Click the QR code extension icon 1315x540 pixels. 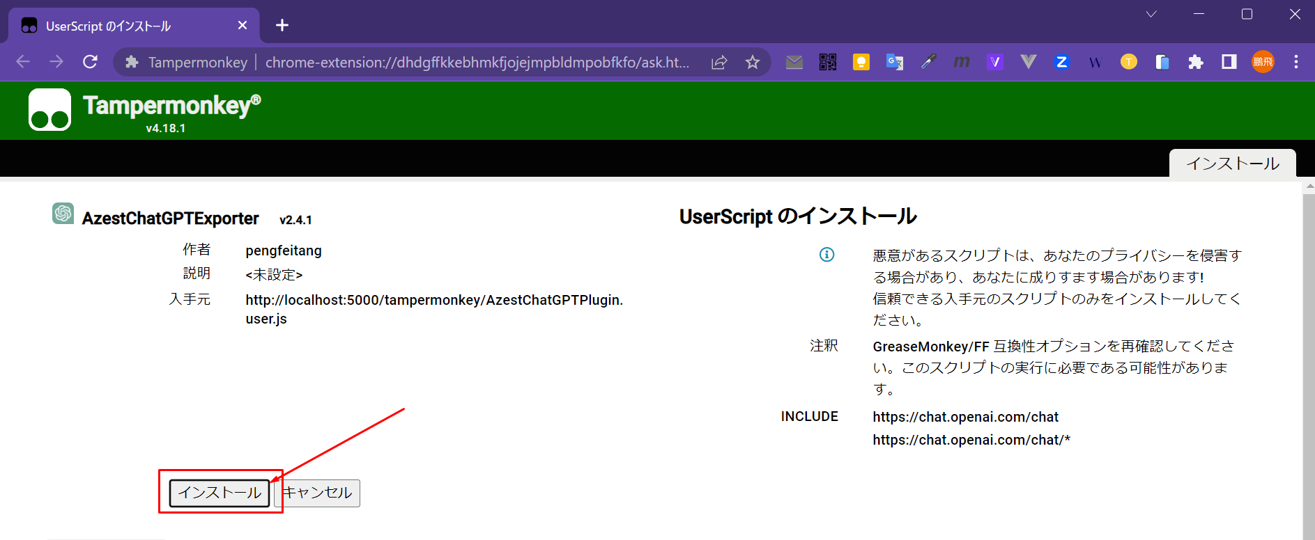point(827,62)
